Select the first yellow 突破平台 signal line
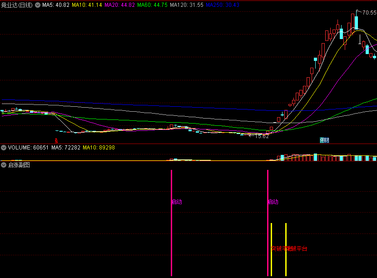377x278 pixels. click(272, 250)
